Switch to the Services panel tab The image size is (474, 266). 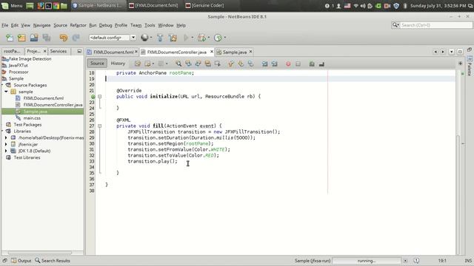(59, 51)
